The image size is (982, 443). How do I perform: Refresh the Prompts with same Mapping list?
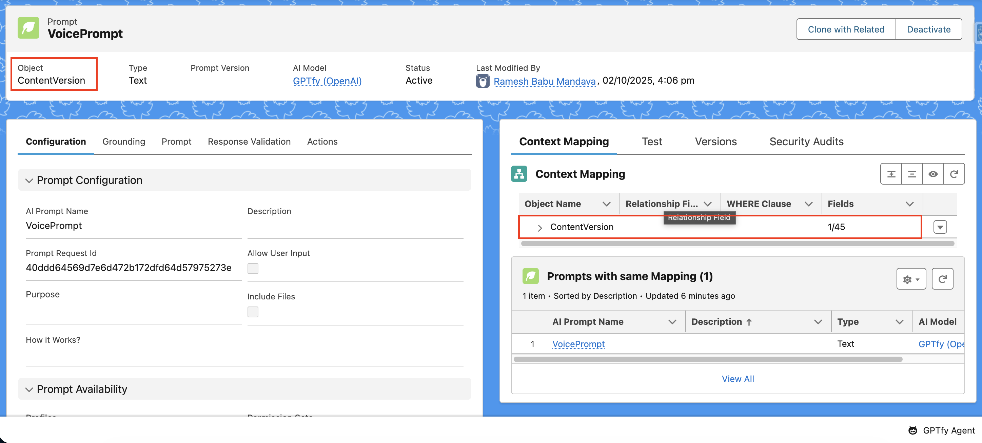click(x=942, y=279)
